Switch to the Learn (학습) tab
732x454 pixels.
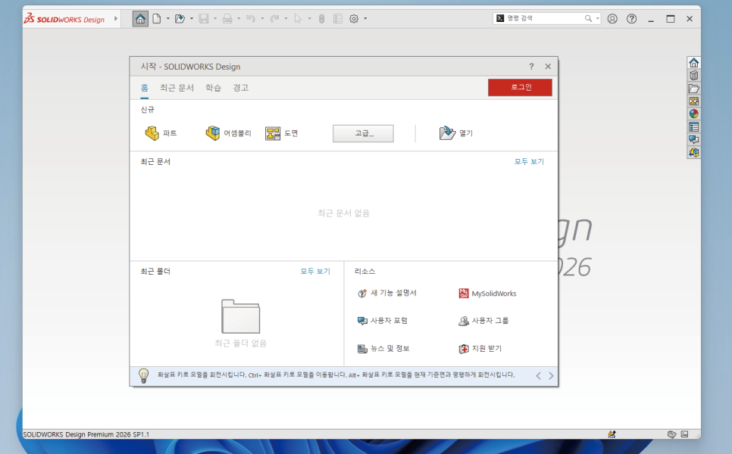click(x=214, y=88)
